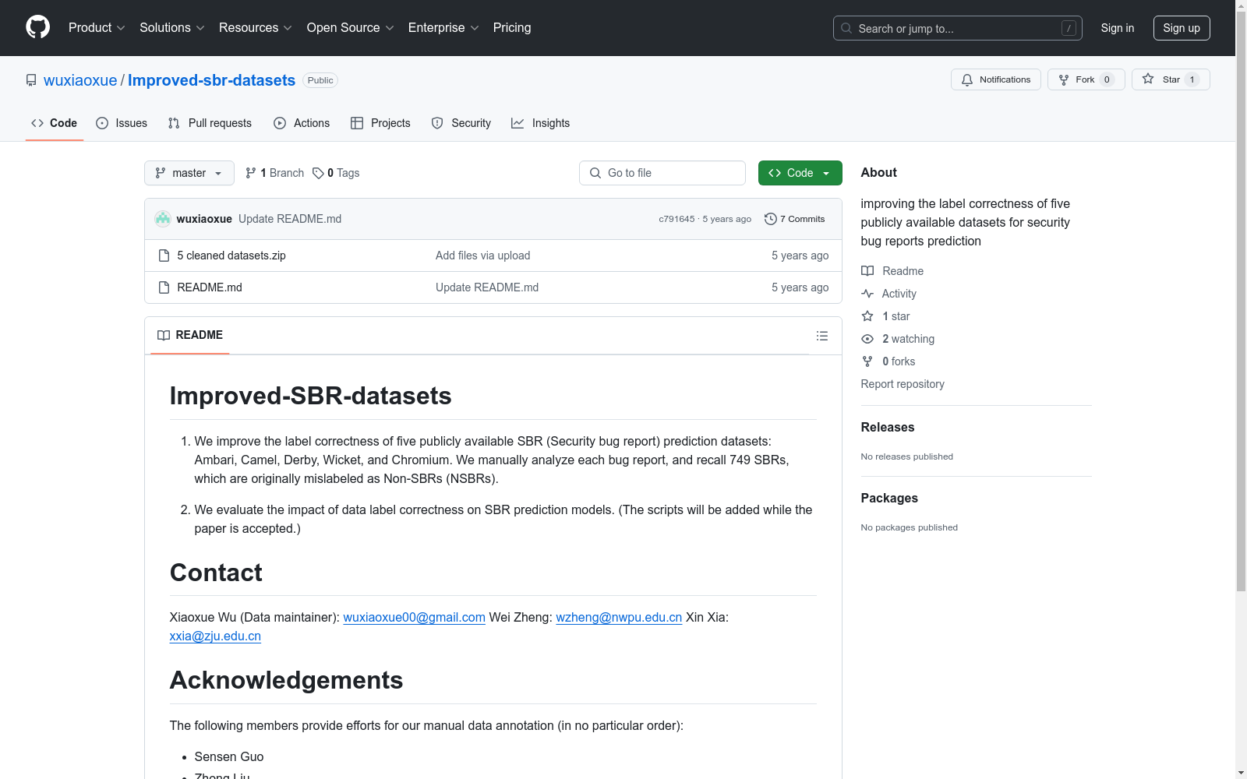Click the Update README.md commit message in header
Screen dimensions: 1247x779
(290, 219)
